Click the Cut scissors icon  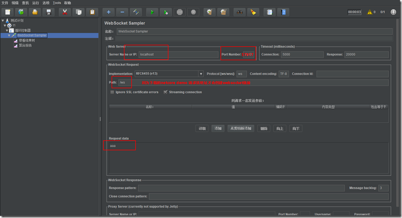(x=65, y=12)
